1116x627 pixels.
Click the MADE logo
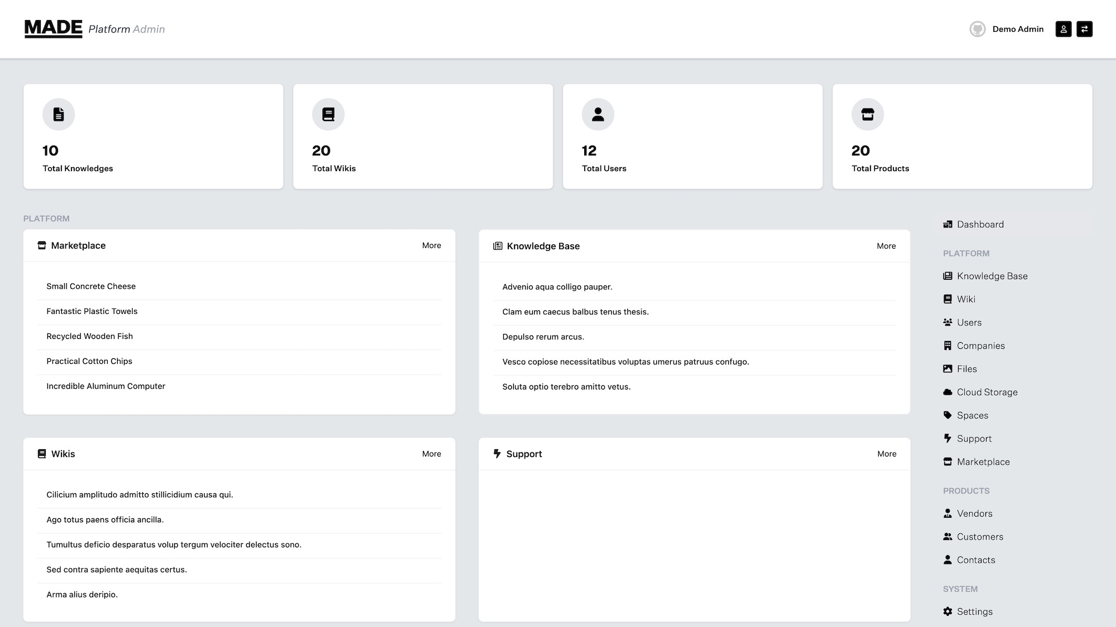[54, 28]
